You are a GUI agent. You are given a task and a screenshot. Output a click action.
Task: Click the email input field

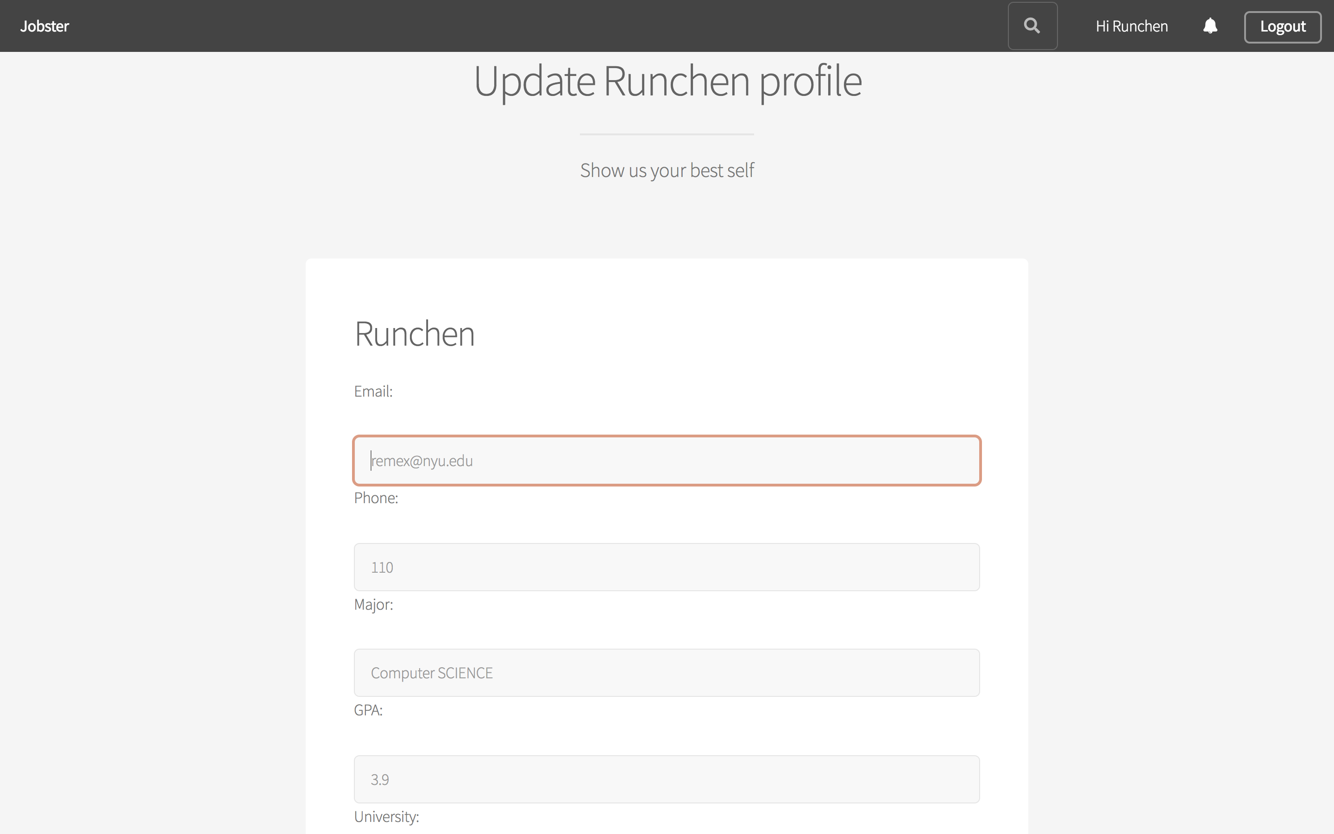click(667, 460)
